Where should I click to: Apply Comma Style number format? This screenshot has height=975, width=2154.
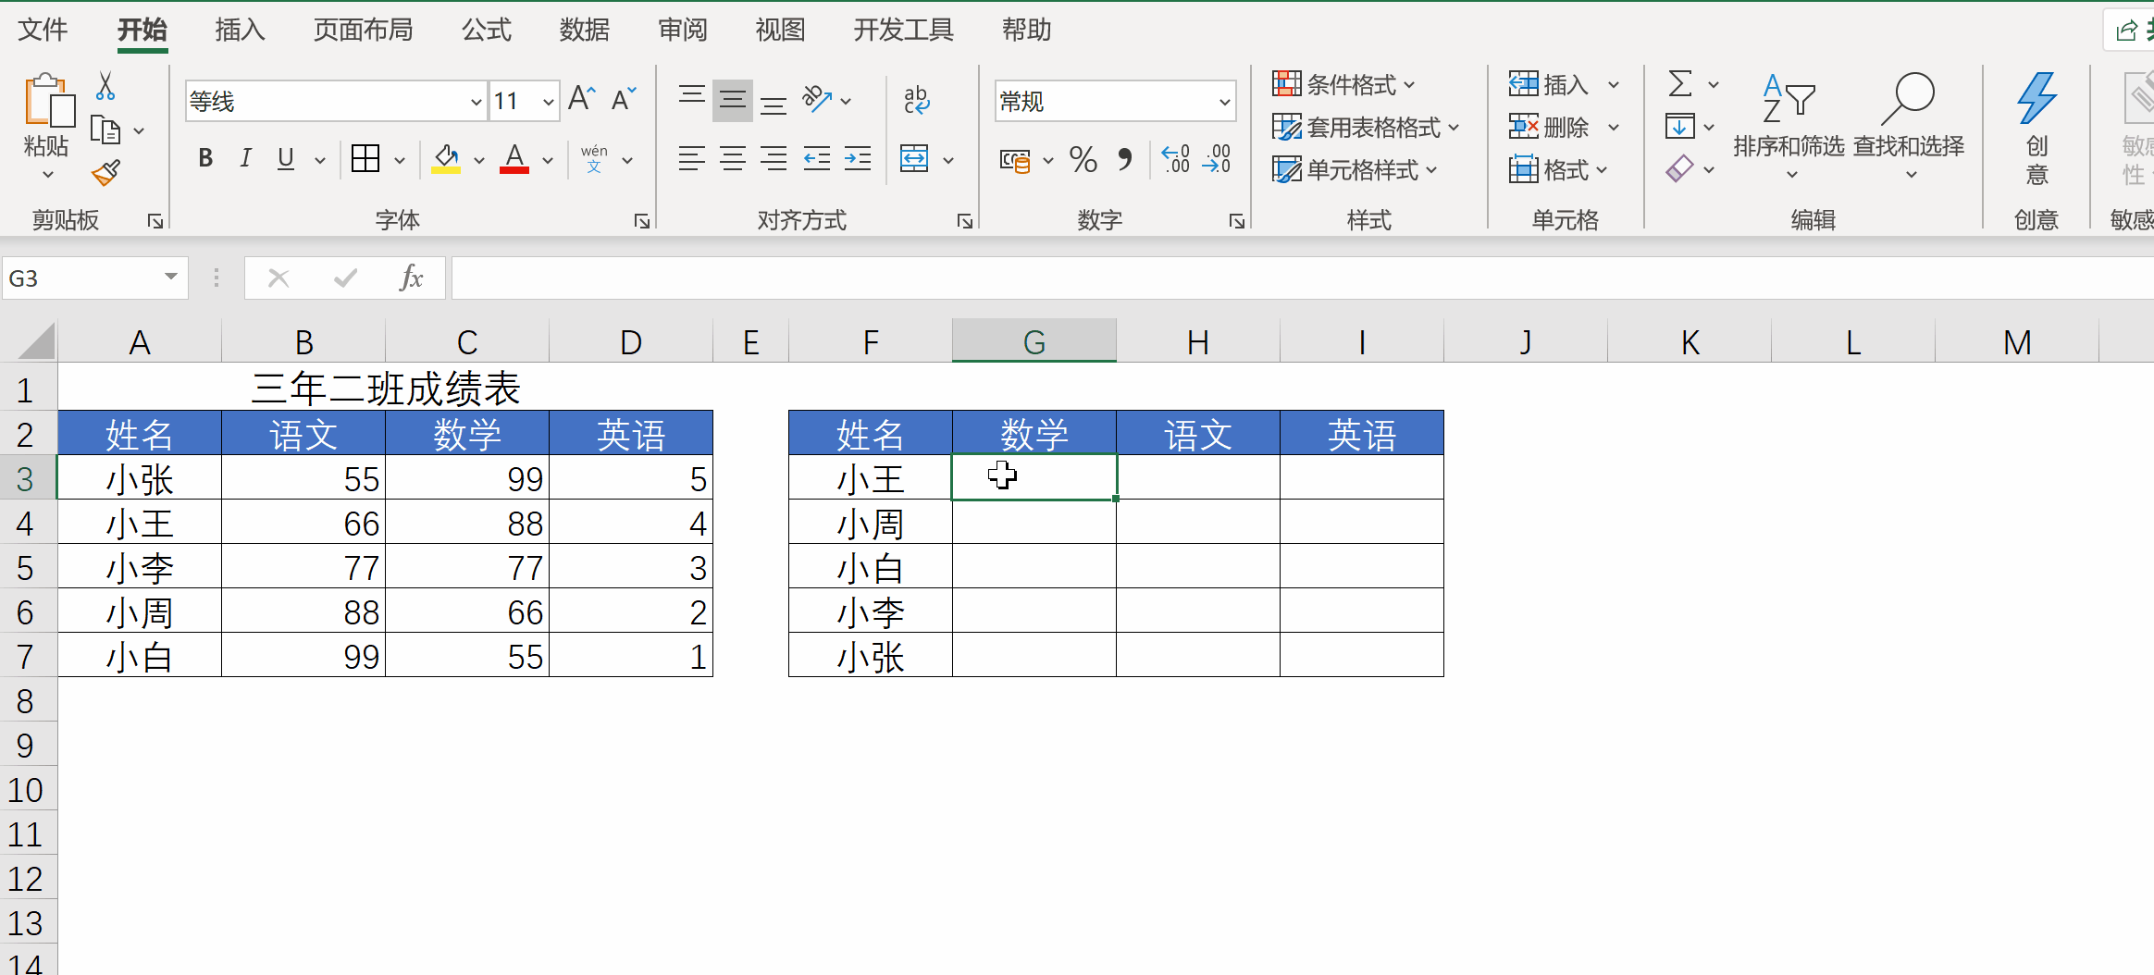(1125, 160)
